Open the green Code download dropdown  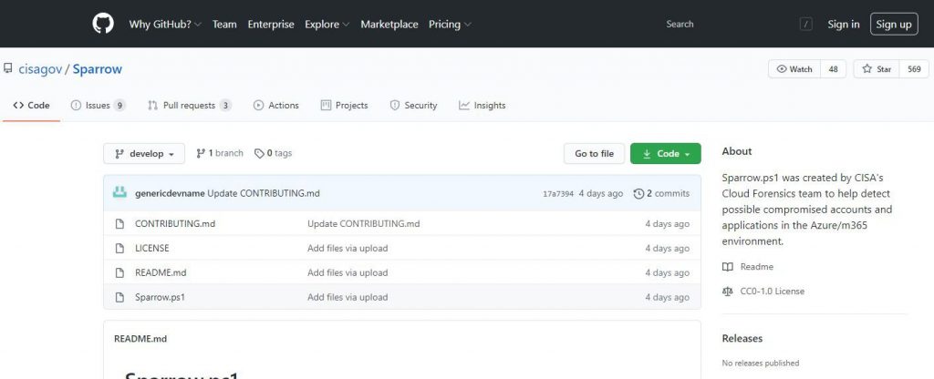(665, 153)
